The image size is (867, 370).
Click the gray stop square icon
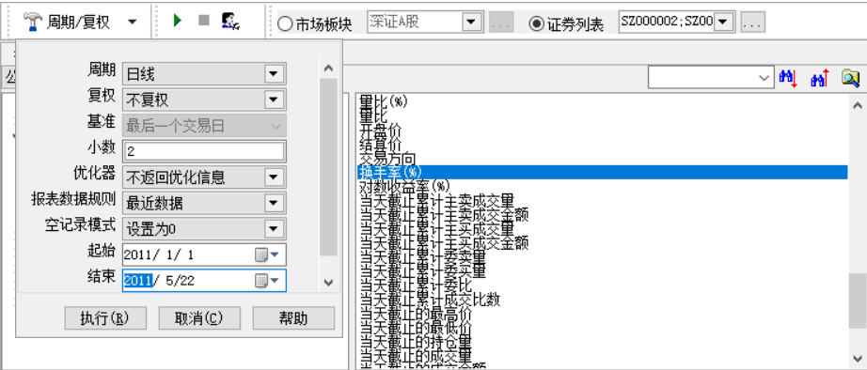point(204,21)
